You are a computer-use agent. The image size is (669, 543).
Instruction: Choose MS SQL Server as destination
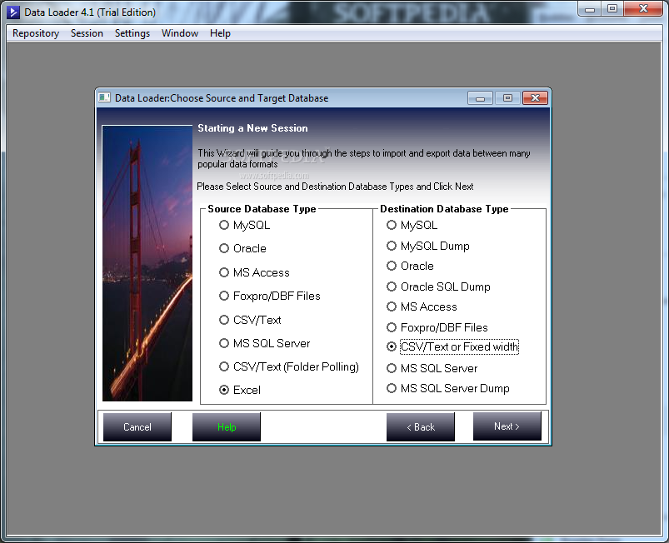click(432, 368)
